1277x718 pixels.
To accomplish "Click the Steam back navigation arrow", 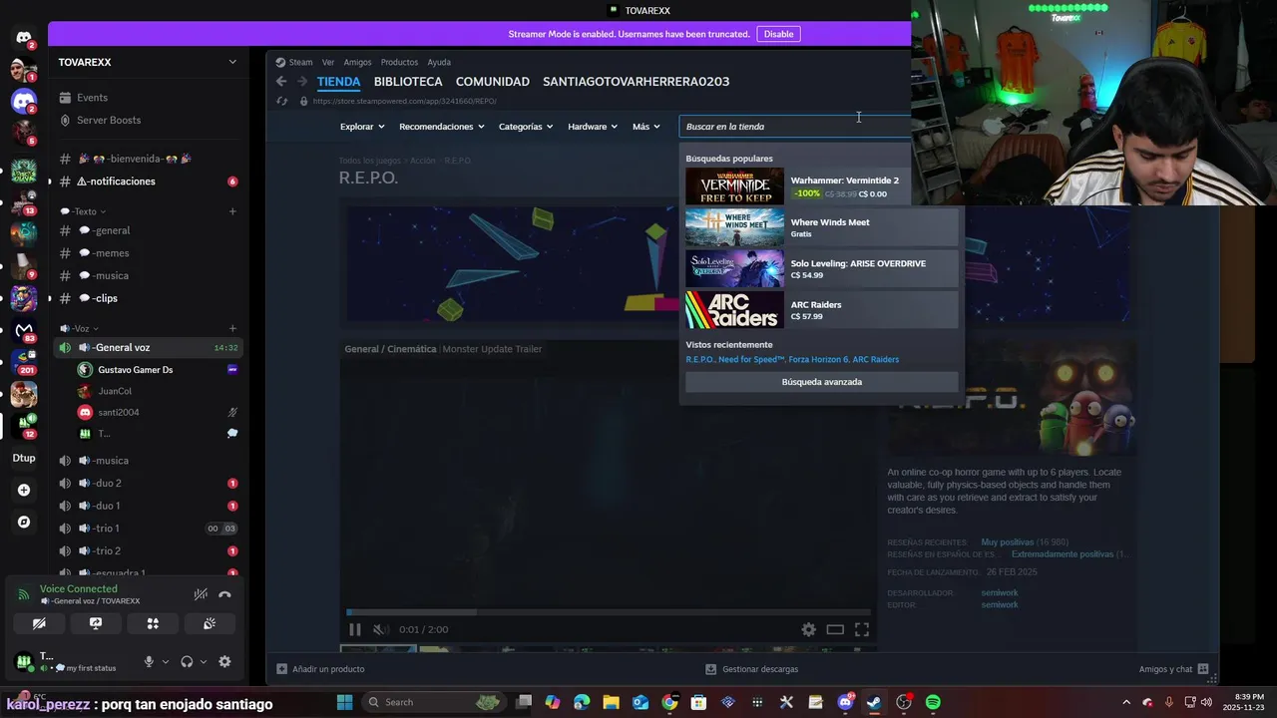I will point(281,82).
